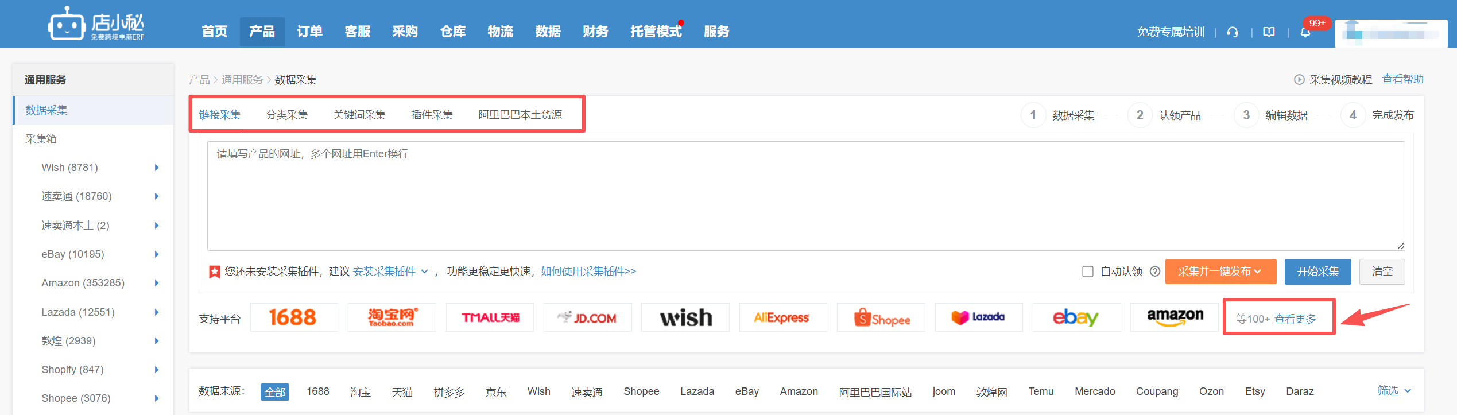
Task: Switch to the 插件采集 tab
Action: [x=432, y=115]
